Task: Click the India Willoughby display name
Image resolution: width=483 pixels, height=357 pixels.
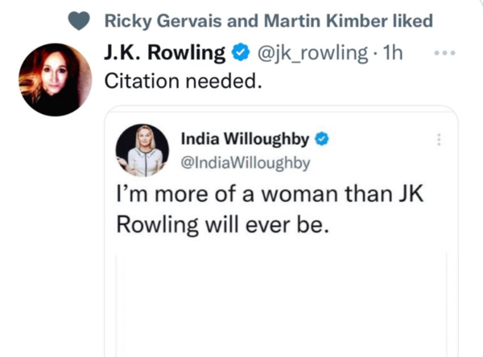Action: pyautogui.click(x=245, y=139)
